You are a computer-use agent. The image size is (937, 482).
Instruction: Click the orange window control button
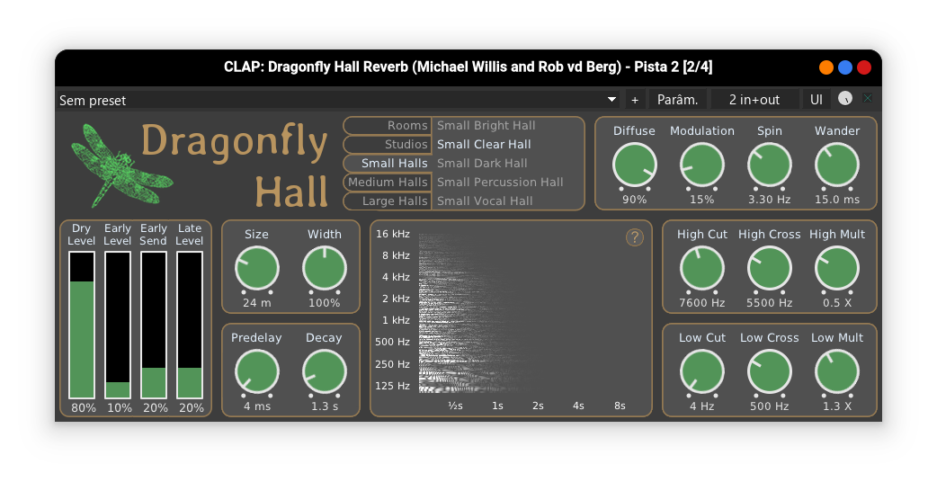pyautogui.click(x=825, y=67)
